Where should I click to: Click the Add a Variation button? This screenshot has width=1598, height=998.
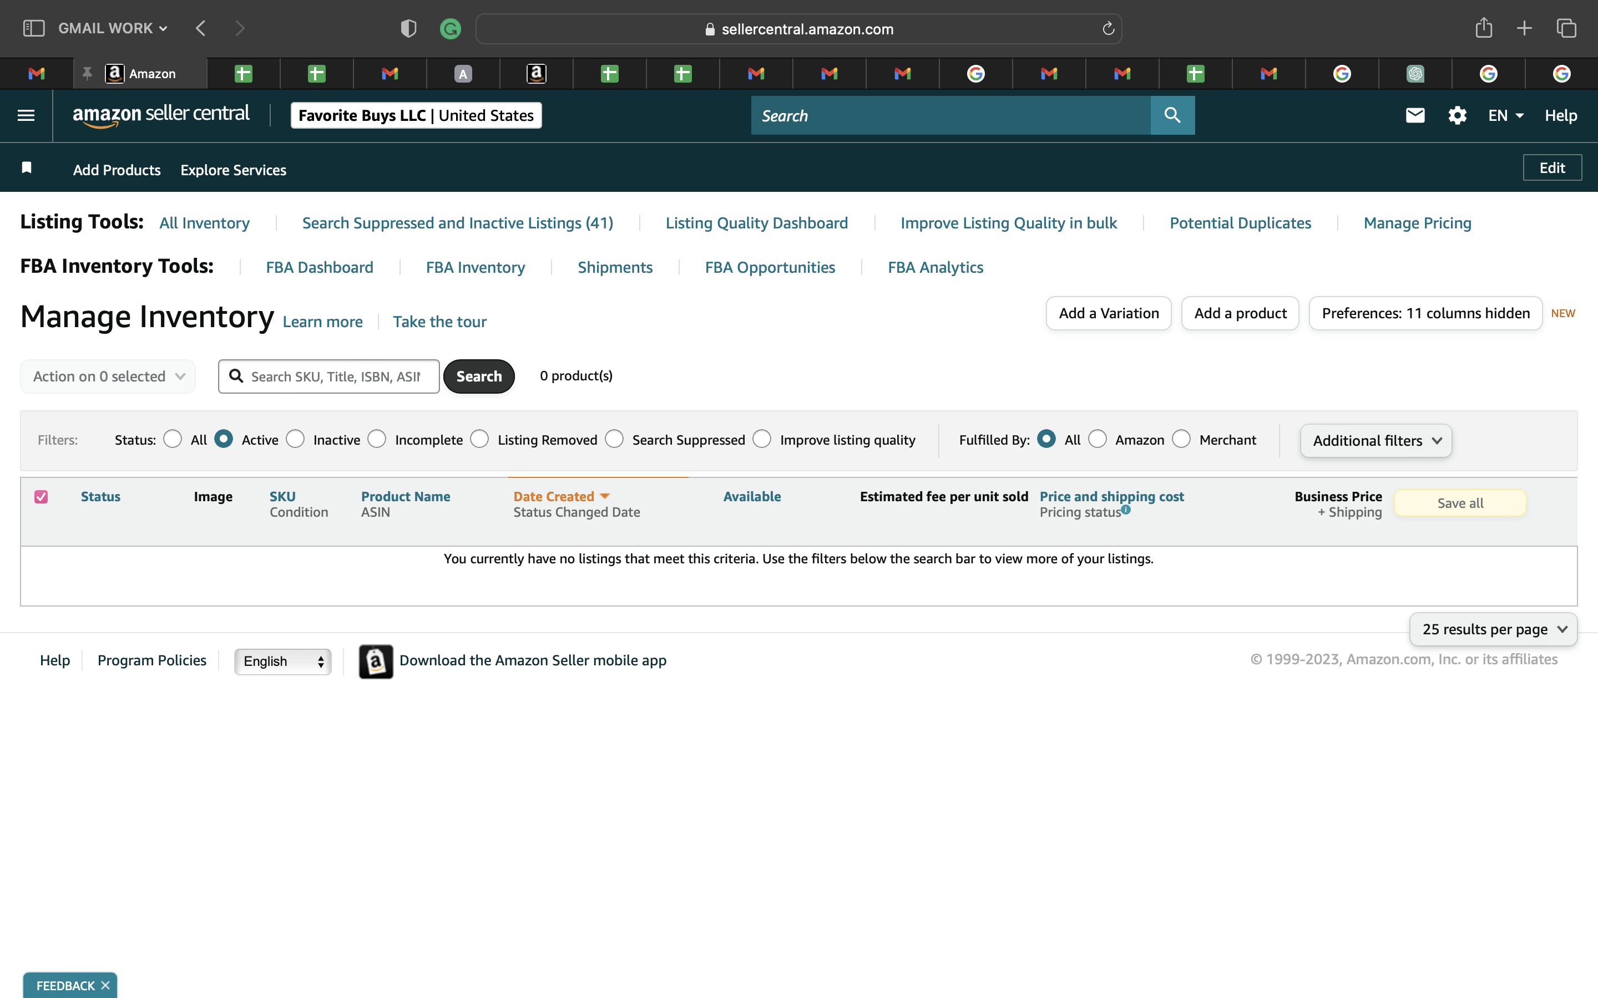click(1109, 313)
